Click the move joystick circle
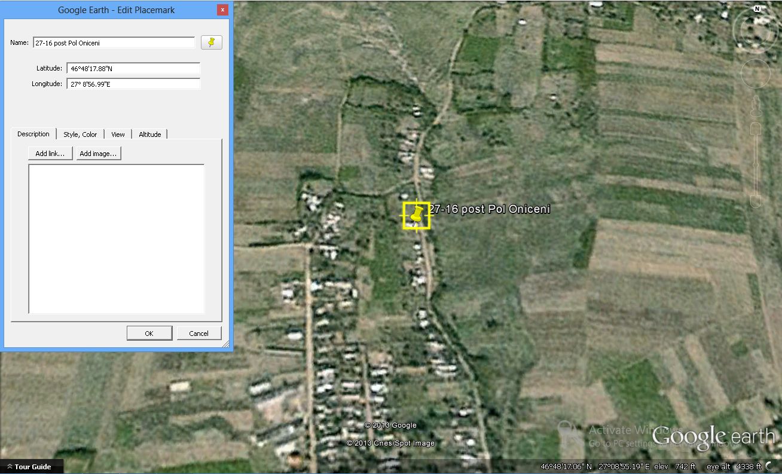Image resolution: width=782 pixels, height=474 pixels. [x=756, y=73]
